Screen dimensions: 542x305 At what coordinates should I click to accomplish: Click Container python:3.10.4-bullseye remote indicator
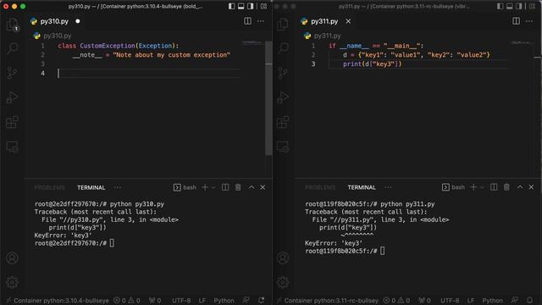click(x=58, y=301)
